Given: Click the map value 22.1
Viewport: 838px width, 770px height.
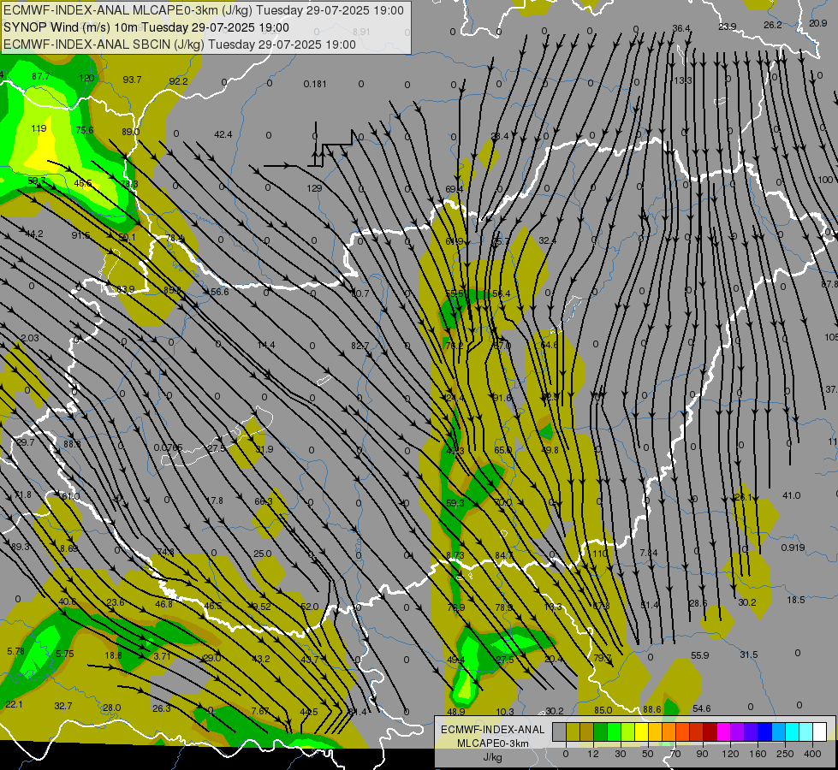Looking at the screenshot, I should (x=14, y=704).
